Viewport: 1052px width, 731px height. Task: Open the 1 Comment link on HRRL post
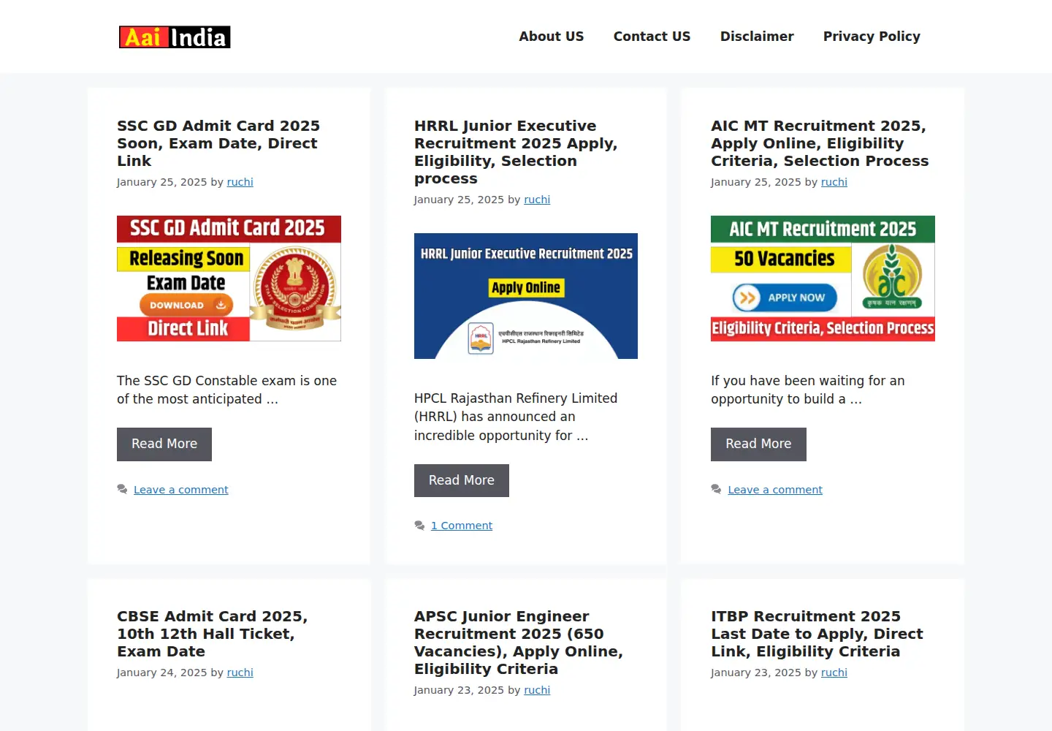pyautogui.click(x=462, y=526)
